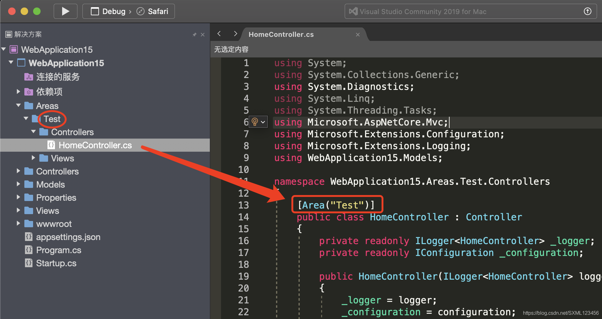Open Startup.cs file

(x=56, y=263)
